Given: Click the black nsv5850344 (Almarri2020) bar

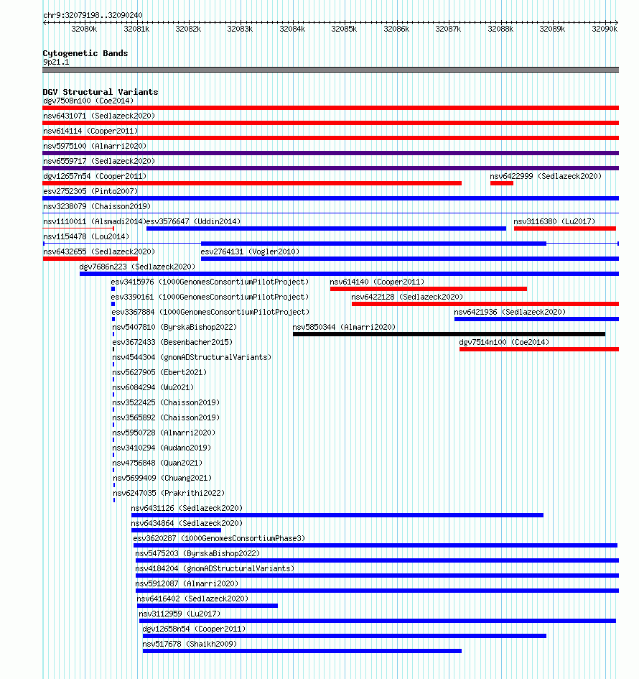Looking at the screenshot, I should coord(449,334).
